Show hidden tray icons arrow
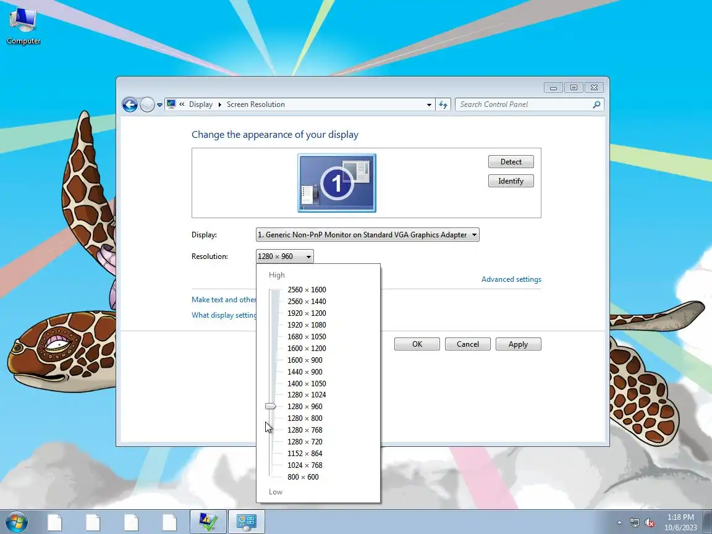 [x=619, y=523]
